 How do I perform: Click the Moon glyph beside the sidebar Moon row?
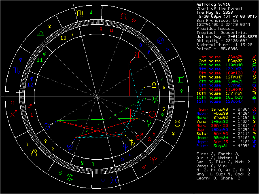tap(255, 114)
